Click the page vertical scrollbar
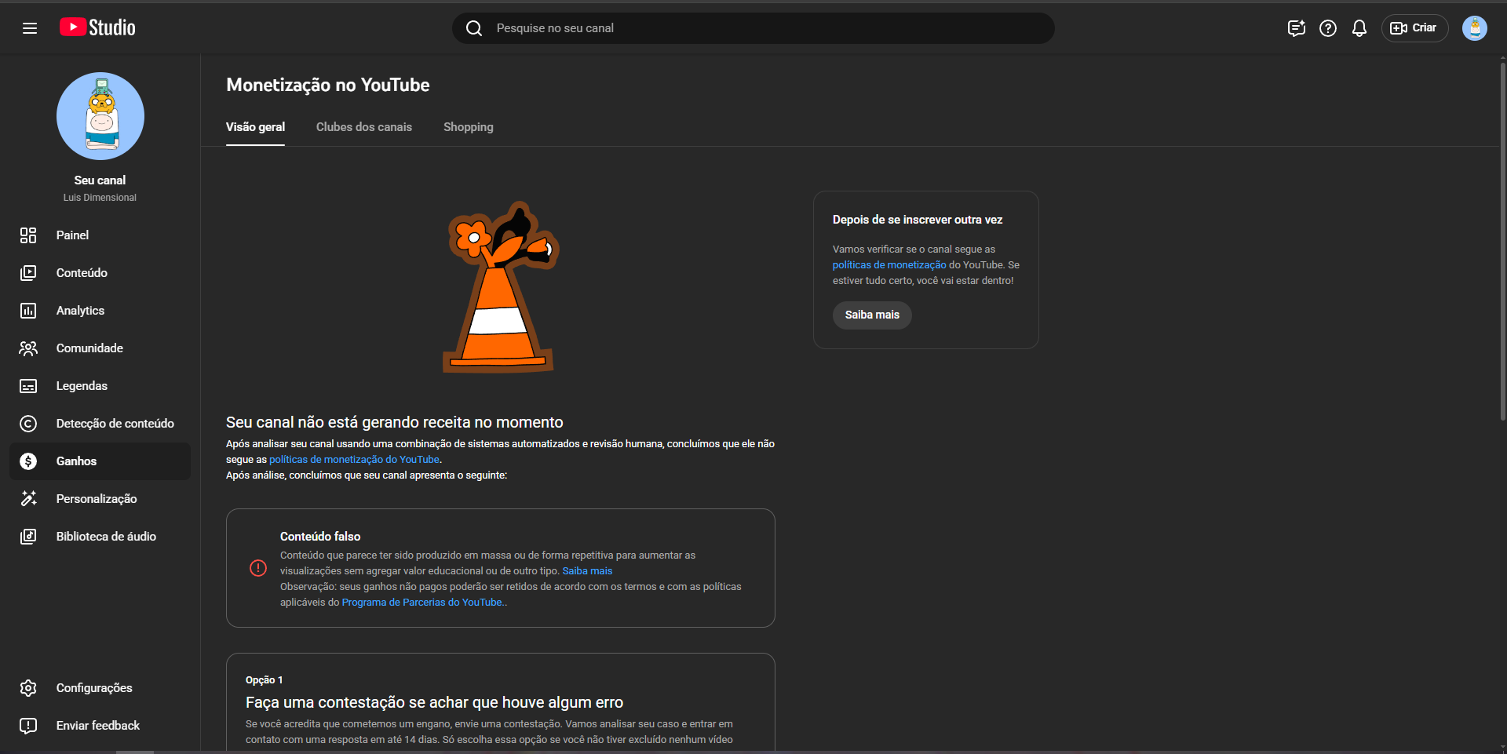Image resolution: width=1507 pixels, height=754 pixels. coord(1502,235)
